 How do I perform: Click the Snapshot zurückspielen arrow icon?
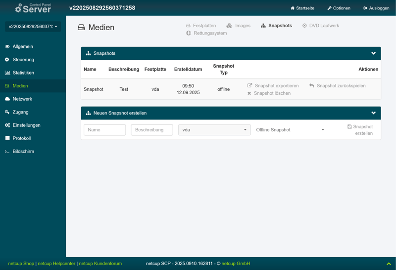point(312,85)
